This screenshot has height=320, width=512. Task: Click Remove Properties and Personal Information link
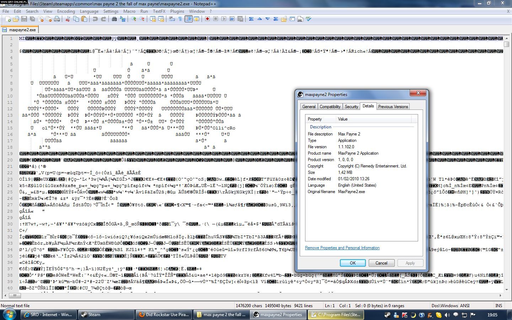(342, 248)
